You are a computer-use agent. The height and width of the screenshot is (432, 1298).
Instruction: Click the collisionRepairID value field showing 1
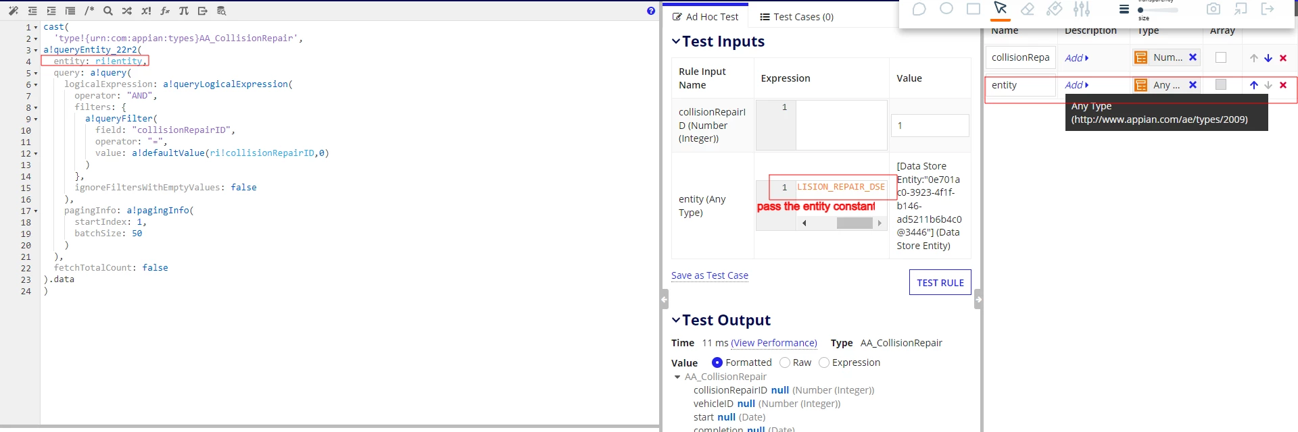coord(930,126)
